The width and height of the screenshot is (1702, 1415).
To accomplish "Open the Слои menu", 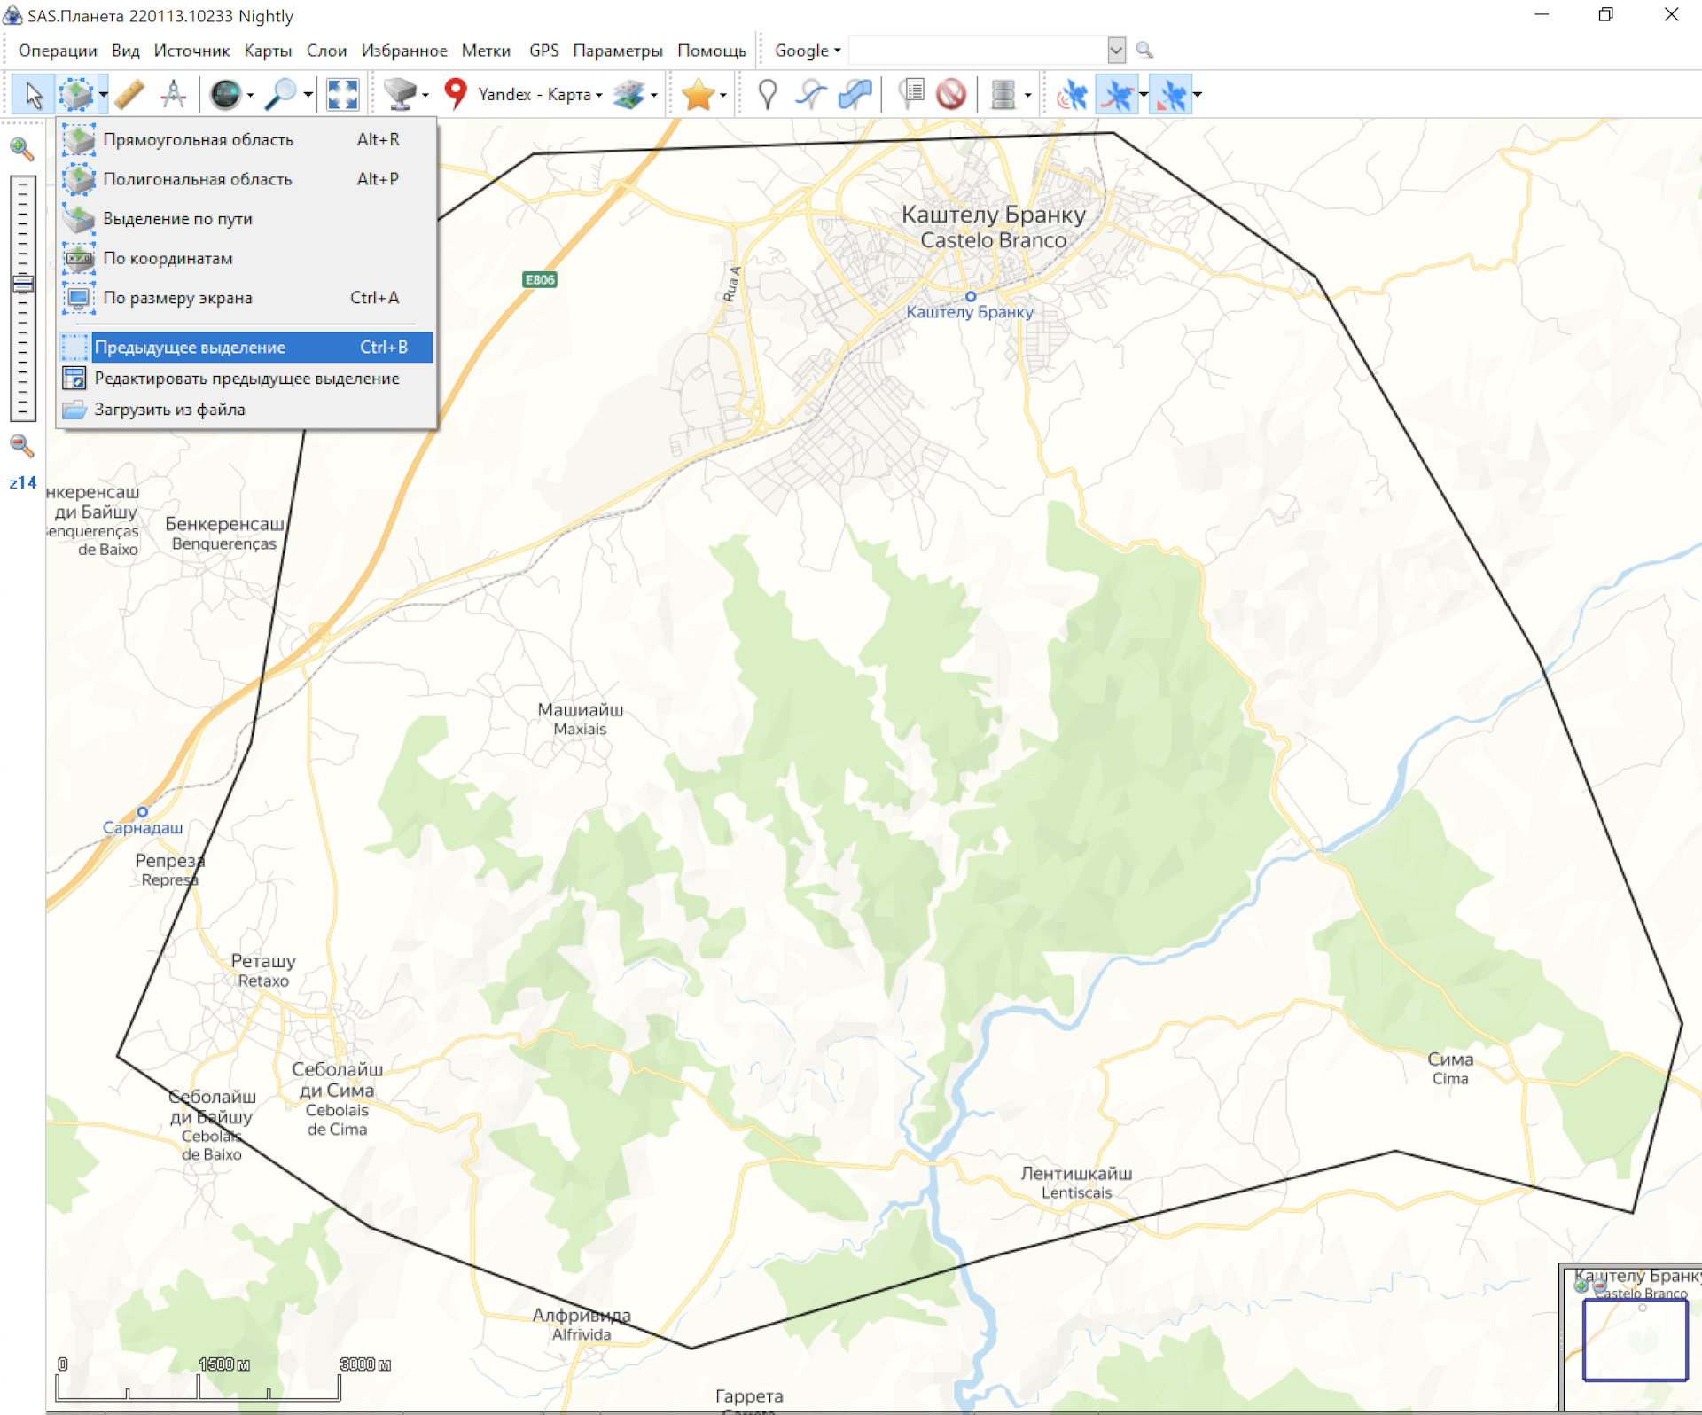I will pos(326,51).
